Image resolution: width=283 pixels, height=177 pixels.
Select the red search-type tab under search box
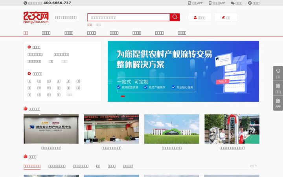coord(90,25)
